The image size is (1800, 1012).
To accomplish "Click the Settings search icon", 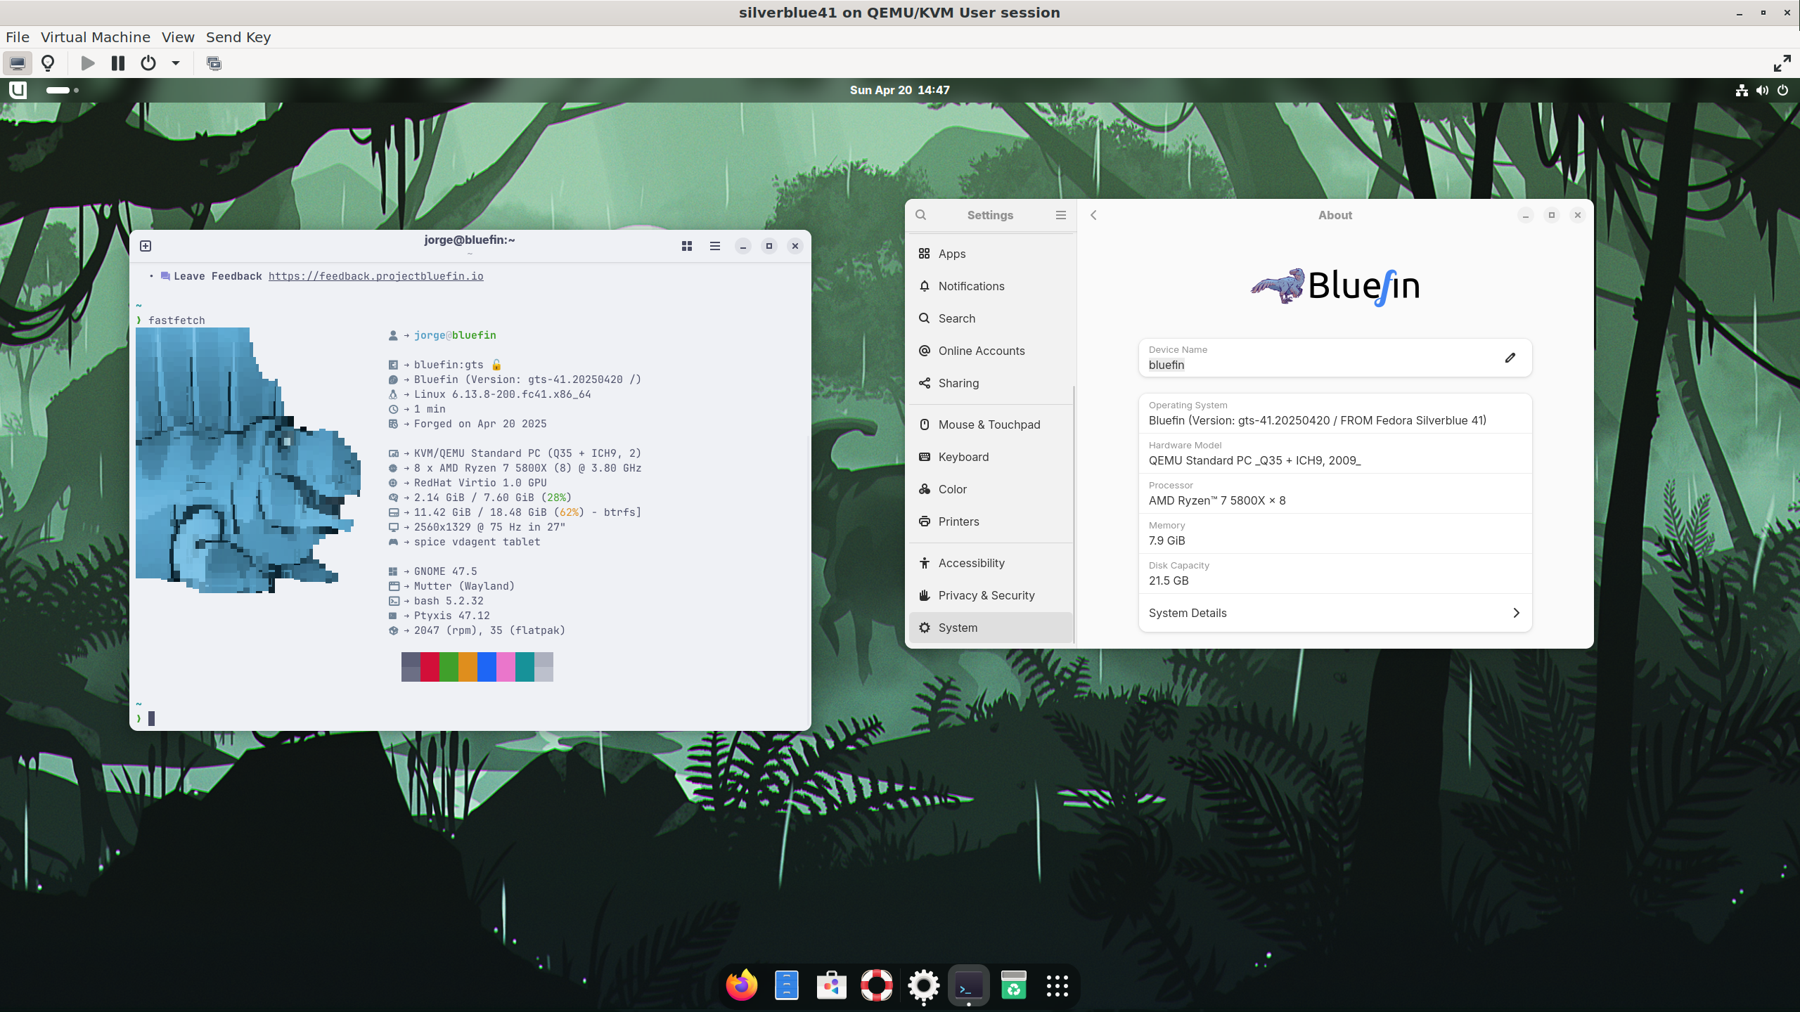I will click(x=921, y=215).
